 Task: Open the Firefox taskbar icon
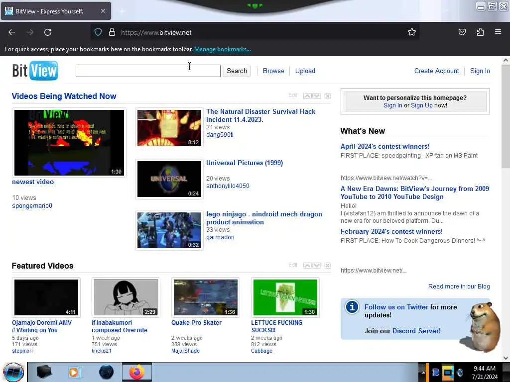point(137,372)
